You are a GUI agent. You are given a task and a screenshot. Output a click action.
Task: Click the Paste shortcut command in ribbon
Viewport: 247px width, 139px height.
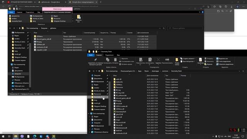(125, 64)
